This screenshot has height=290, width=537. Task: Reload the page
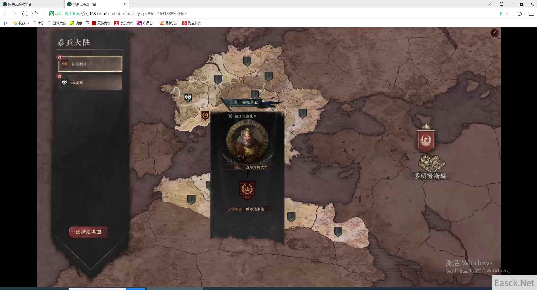(25, 13)
